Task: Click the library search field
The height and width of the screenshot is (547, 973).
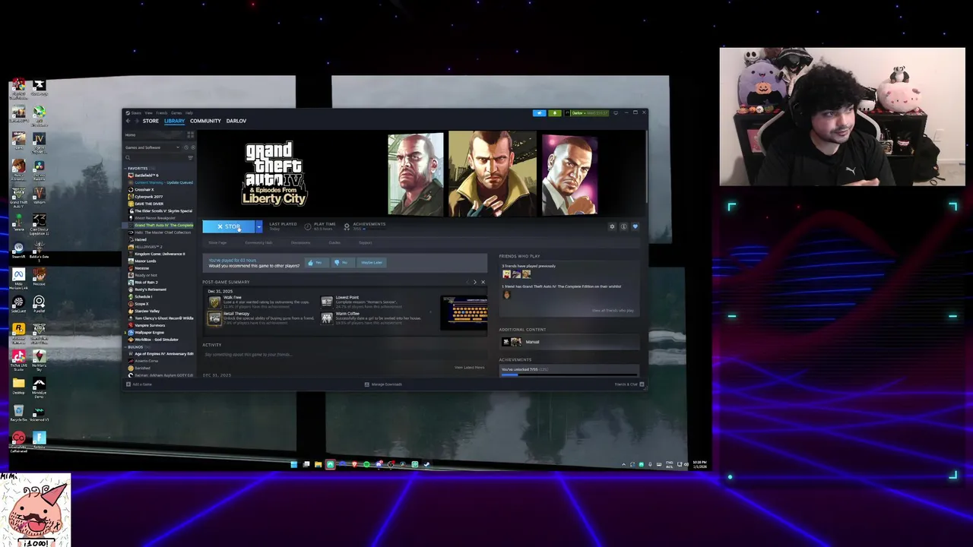Action: coord(155,157)
